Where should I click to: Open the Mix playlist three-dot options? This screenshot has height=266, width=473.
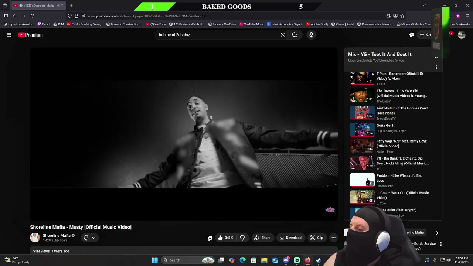click(436, 67)
